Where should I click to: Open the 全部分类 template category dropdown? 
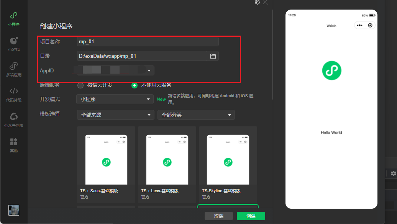click(x=196, y=115)
